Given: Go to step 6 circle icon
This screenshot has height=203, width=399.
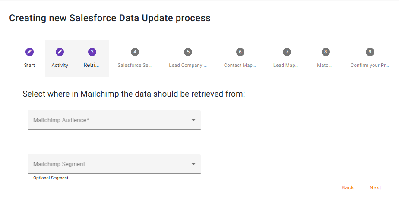Looking at the screenshot, I should point(240,52).
